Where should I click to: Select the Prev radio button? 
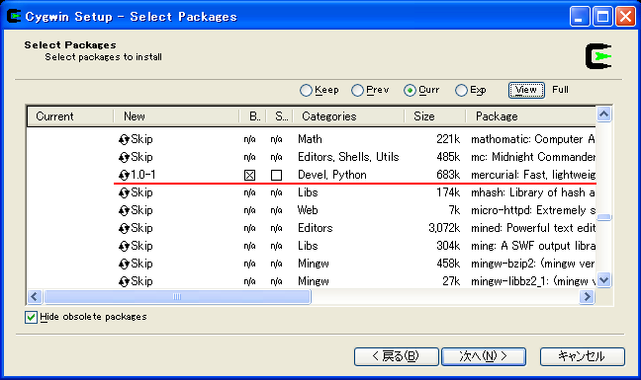pos(357,90)
